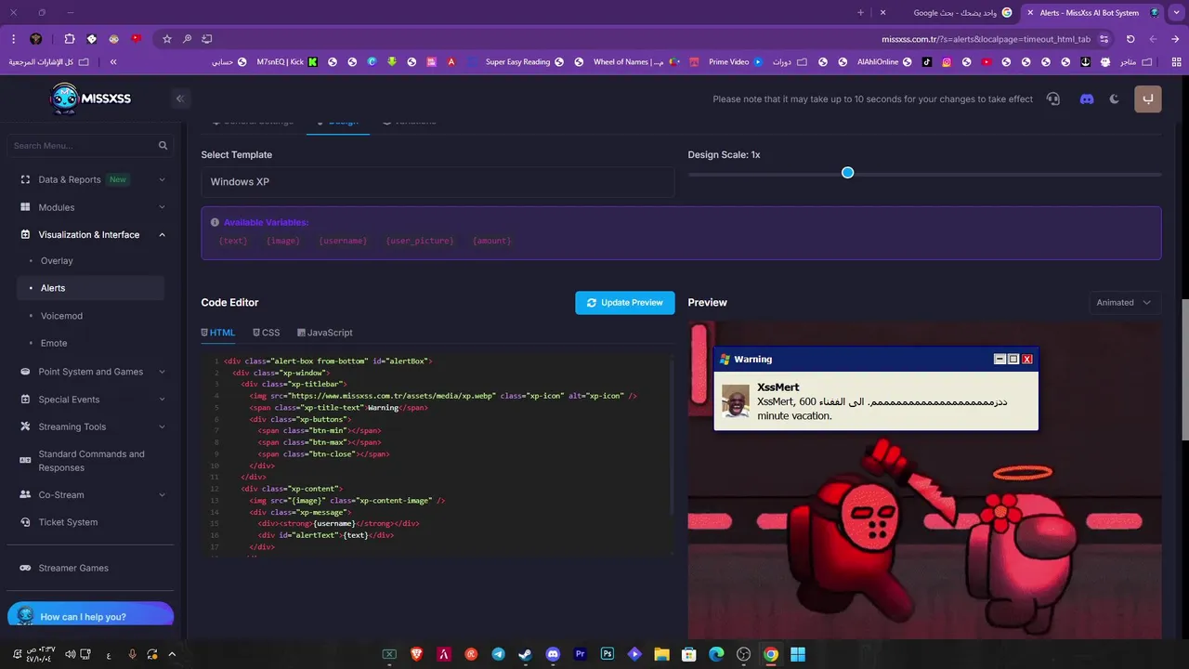Open Telegram from the Windows taskbar
This screenshot has width=1189, height=669.
(x=499, y=654)
